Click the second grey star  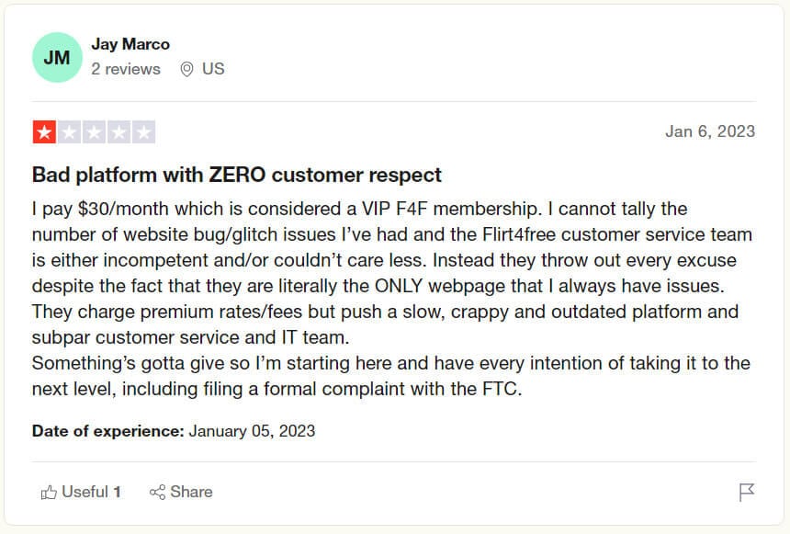point(69,132)
